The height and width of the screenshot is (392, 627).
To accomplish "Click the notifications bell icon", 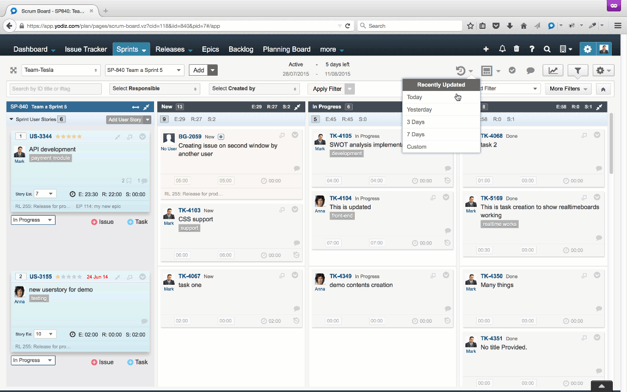I will point(502,49).
